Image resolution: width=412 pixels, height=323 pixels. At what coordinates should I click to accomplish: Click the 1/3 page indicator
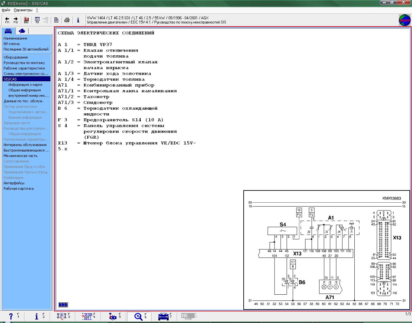point(408,314)
